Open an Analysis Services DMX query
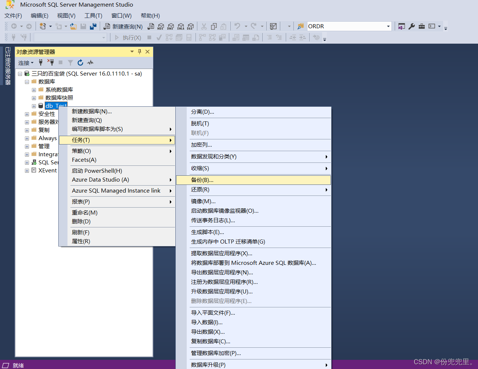Image resolution: width=478 pixels, height=369 pixels. pos(171,26)
